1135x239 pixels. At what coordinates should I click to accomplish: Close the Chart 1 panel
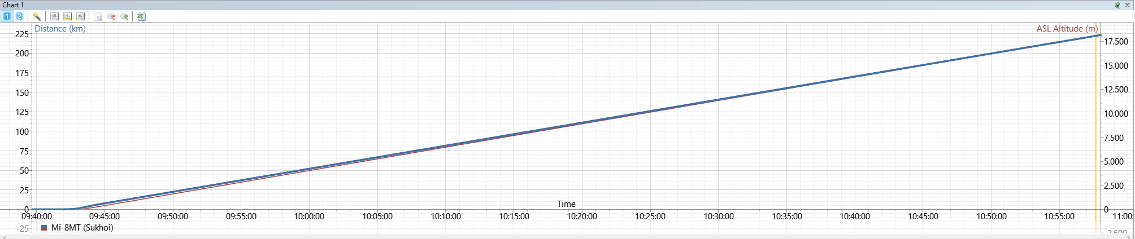pos(1127,5)
